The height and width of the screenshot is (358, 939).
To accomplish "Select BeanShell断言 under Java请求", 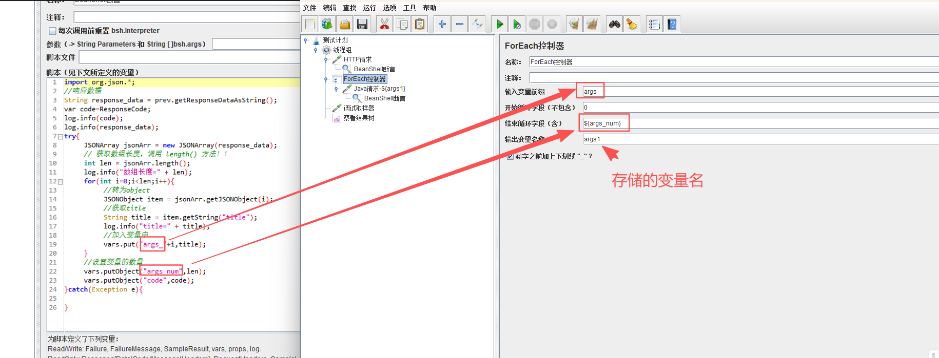I will coord(385,98).
